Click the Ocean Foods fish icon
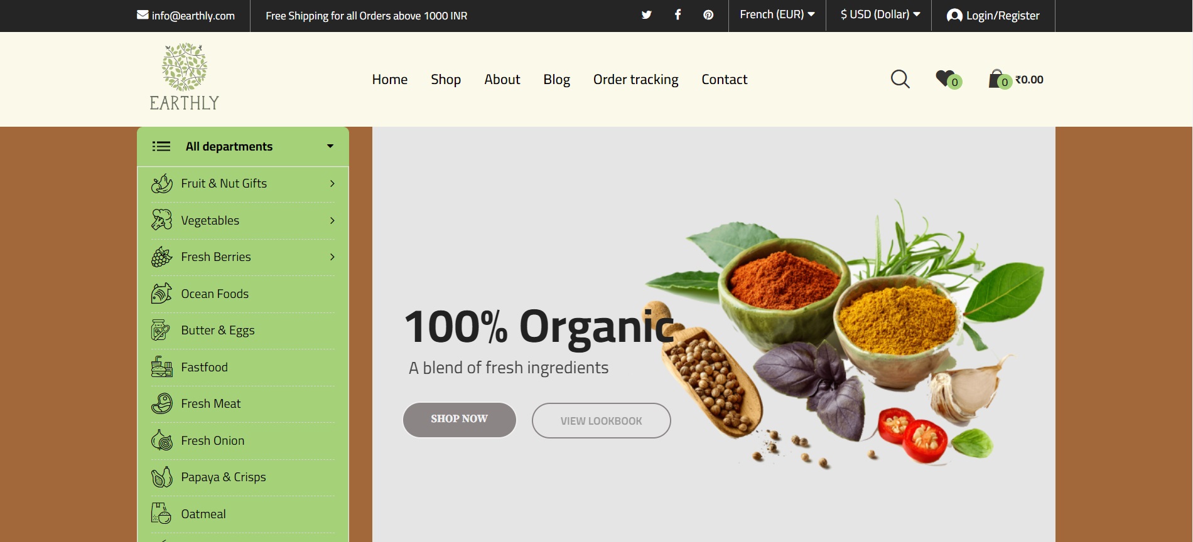This screenshot has width=1193, height=542. [161, 294]
